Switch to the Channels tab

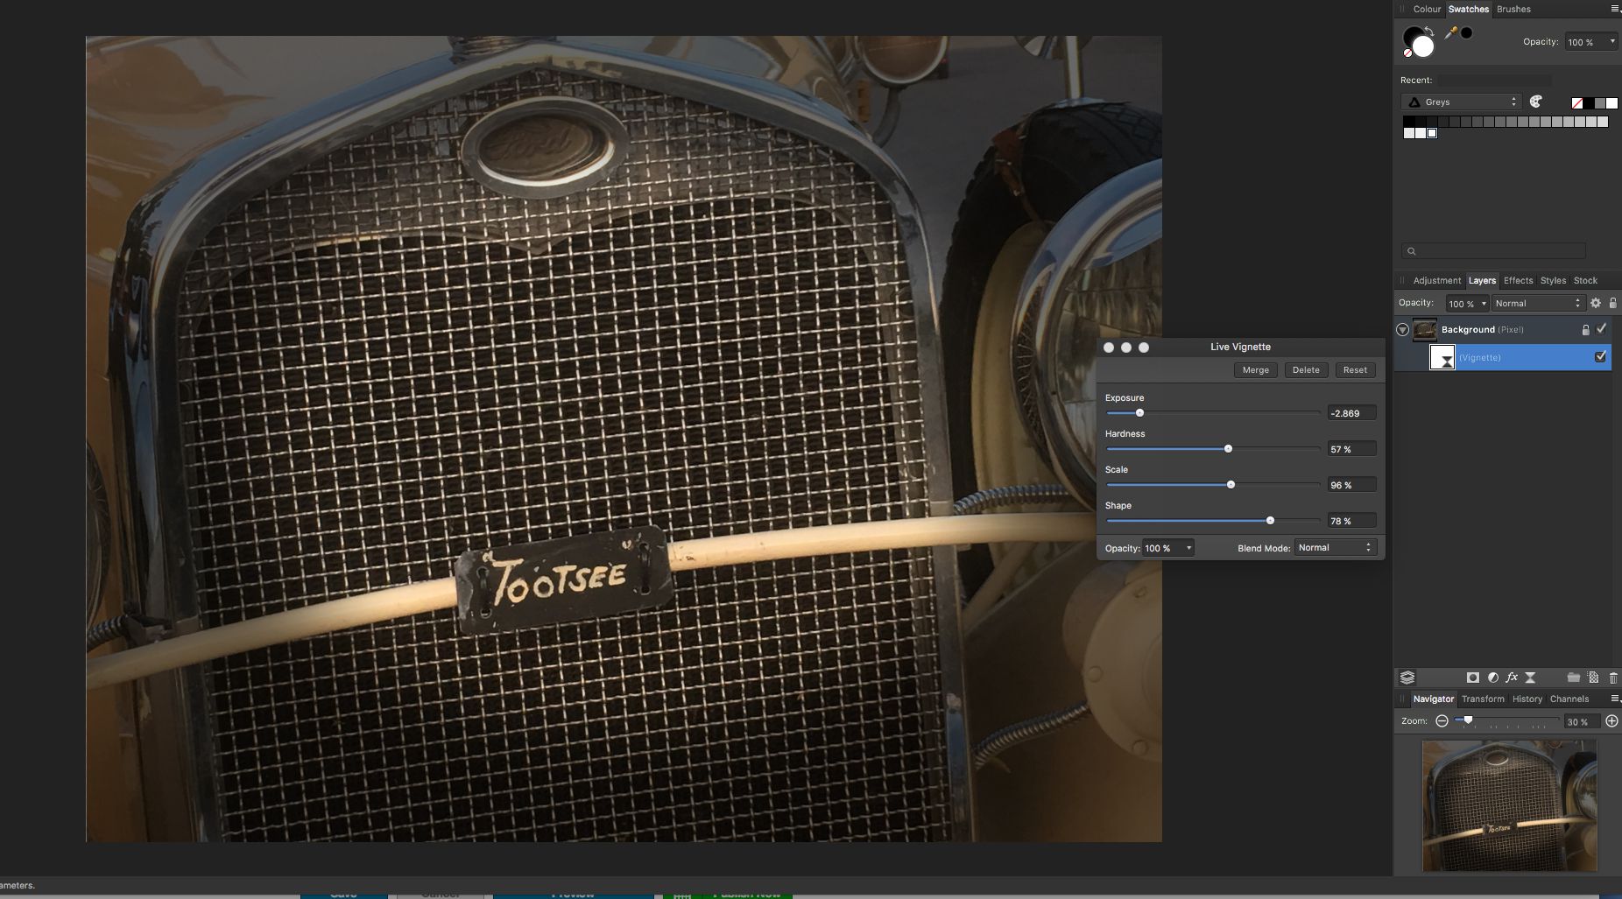[1569, 699]
